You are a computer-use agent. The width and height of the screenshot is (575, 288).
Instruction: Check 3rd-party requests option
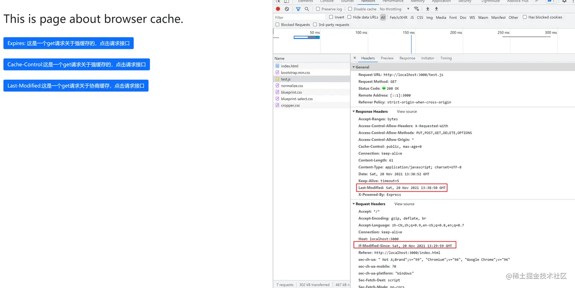(x=315, y=25)
